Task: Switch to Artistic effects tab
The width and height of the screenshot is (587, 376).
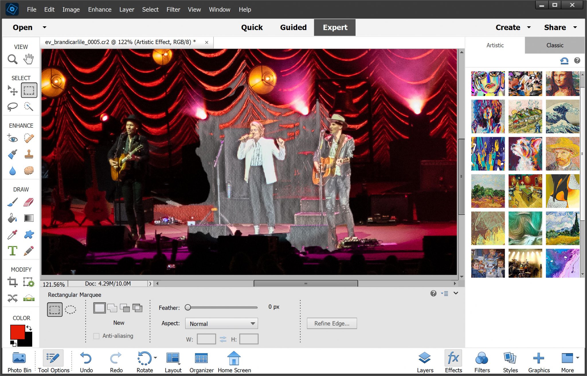Action: point(495,45)
